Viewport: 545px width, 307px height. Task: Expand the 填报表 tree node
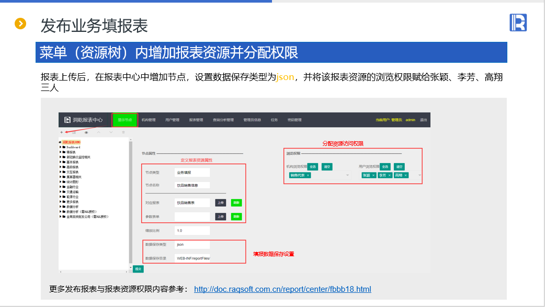pos(61,152)
